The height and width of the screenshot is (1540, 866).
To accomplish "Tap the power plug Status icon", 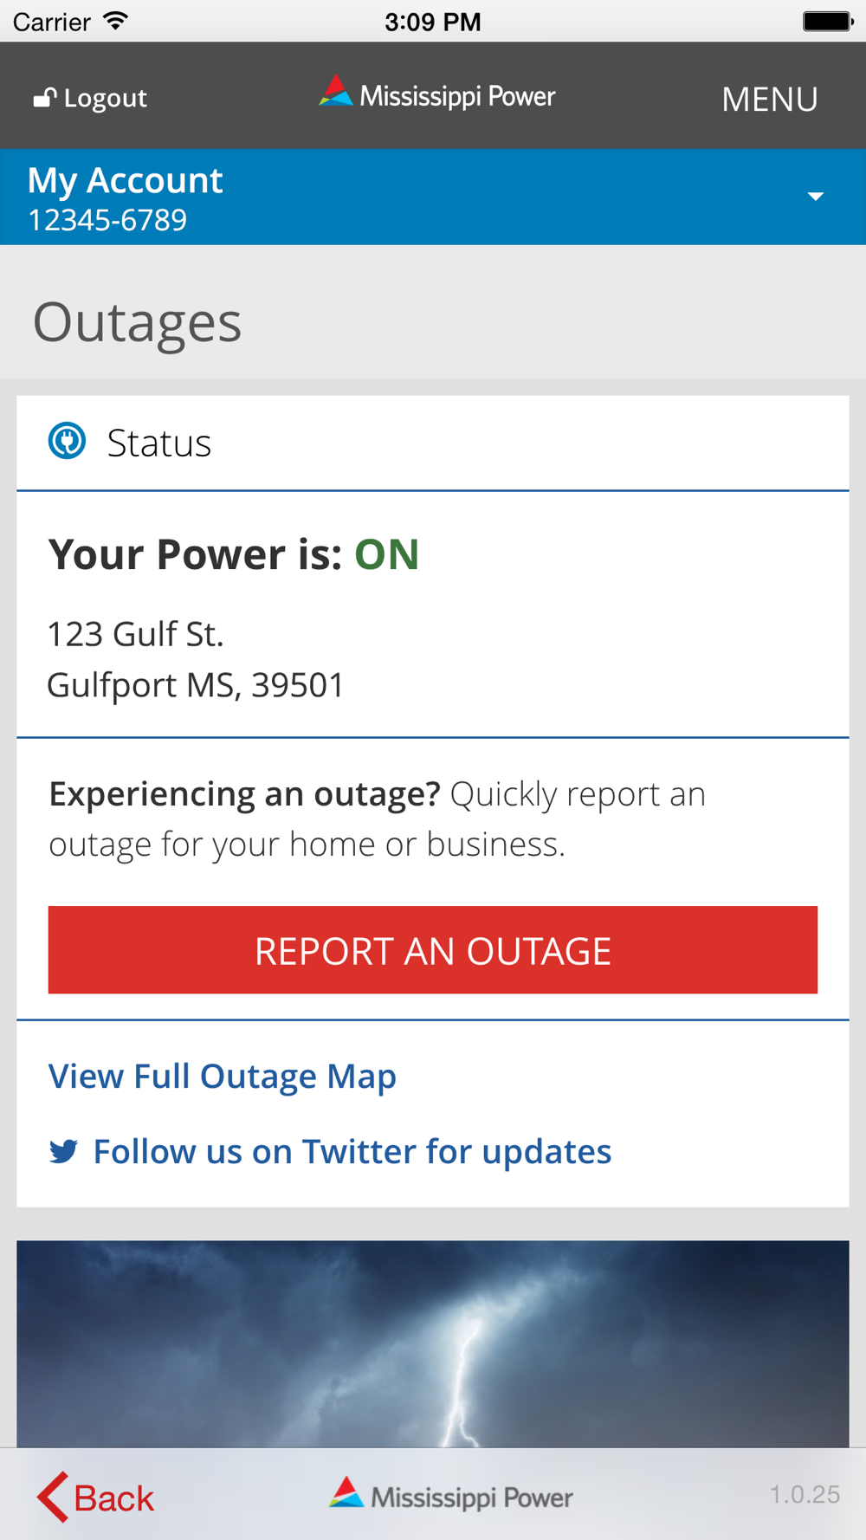I will (67, 441).
